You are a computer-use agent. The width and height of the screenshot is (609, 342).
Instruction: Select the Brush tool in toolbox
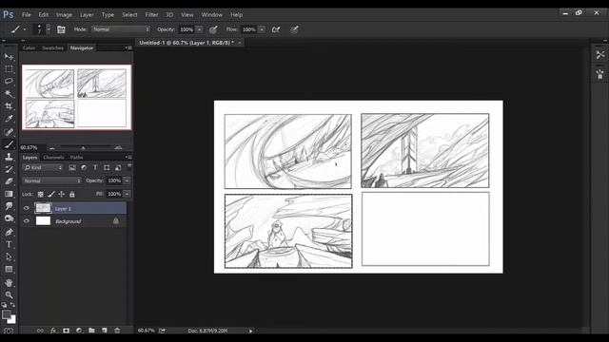[9, 144]
